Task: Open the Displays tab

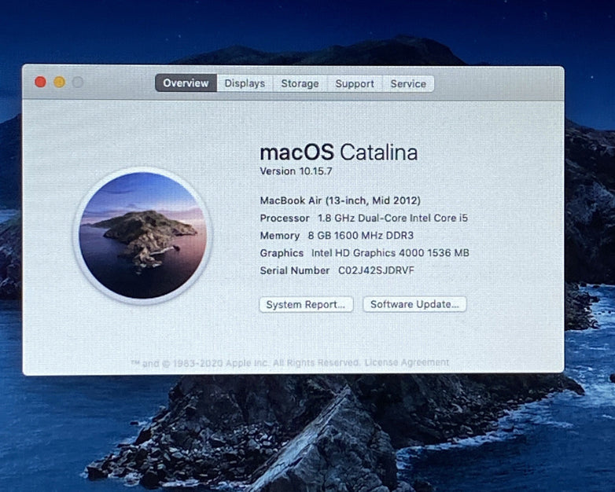Action: click(245, 83)
